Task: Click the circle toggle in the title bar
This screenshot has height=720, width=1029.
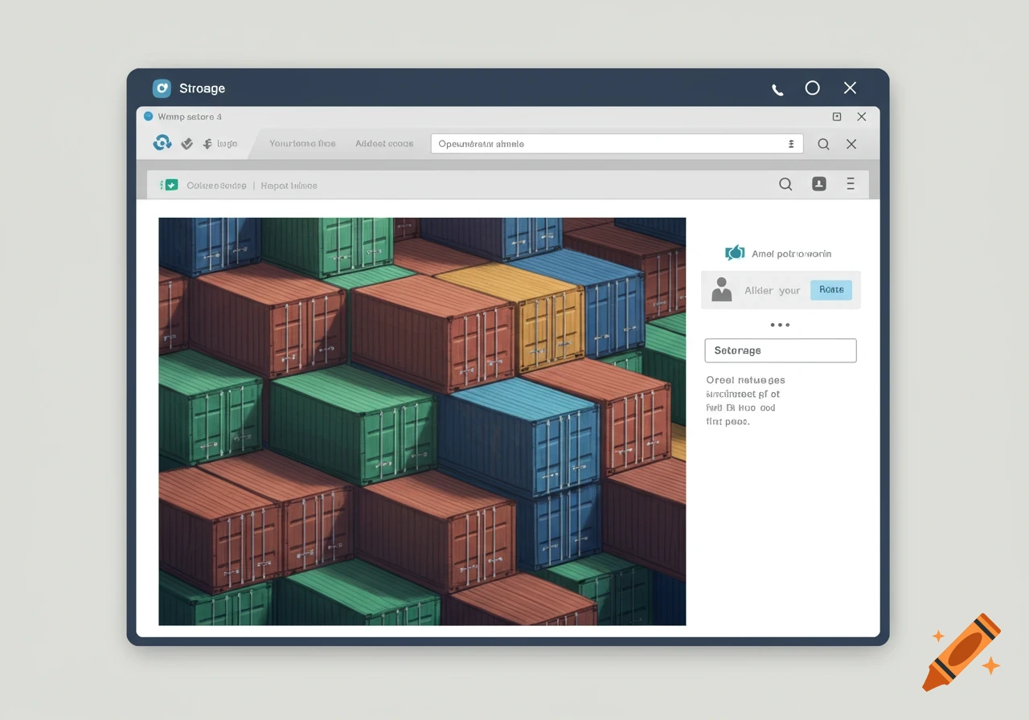Action: [x=813, y=88]
